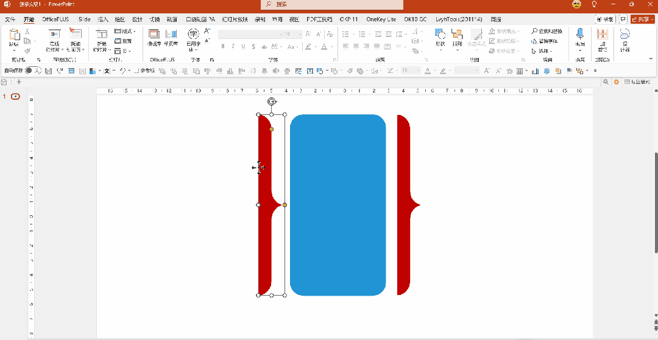Click the Font Color A swatch in ribbon
The width and height of the screenshot is (658, 340).
324,46
